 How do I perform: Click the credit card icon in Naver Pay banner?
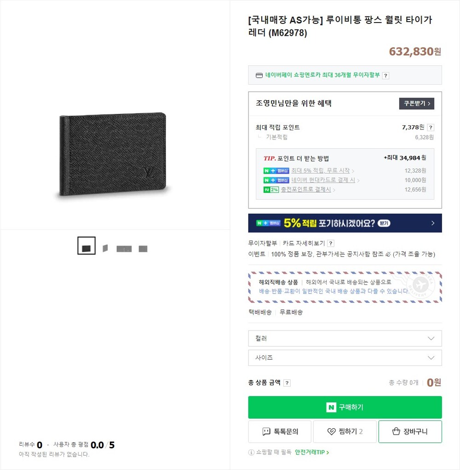(x=259, y=75)
